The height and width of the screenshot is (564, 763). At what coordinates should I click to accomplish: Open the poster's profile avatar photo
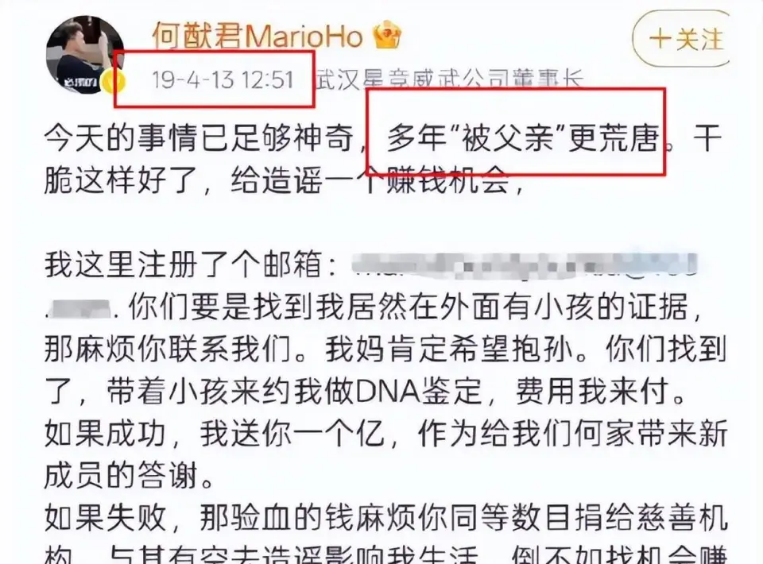tap(85, 55)
